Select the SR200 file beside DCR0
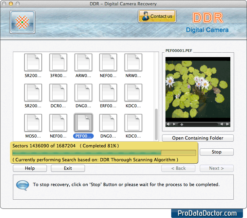 pyautogui.click(x=33, y=93)
